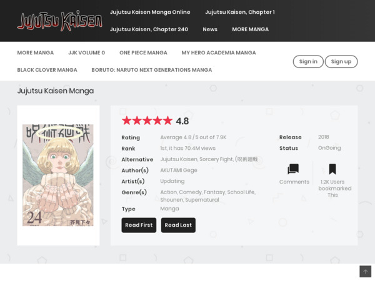Click the Updating artist link
Viewport: 375px width, 281px height.
pyautogui.click(x=172, y=181)
